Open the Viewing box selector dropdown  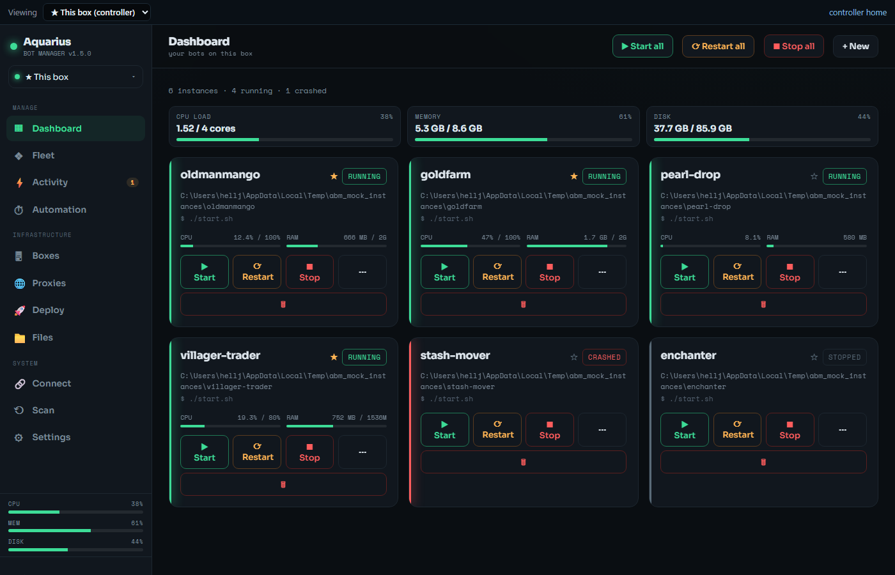click(97, 12)
